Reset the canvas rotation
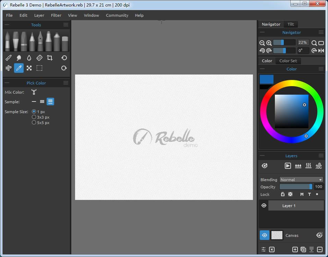The height and width of the screenshot is (257, 328). (x=314, y=51)
